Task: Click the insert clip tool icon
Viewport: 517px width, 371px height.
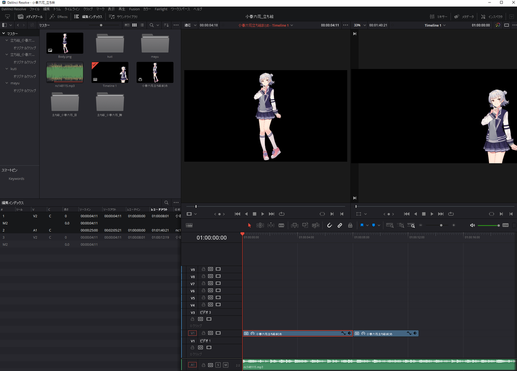Action: pyautogui.click(x=295, y=225)
